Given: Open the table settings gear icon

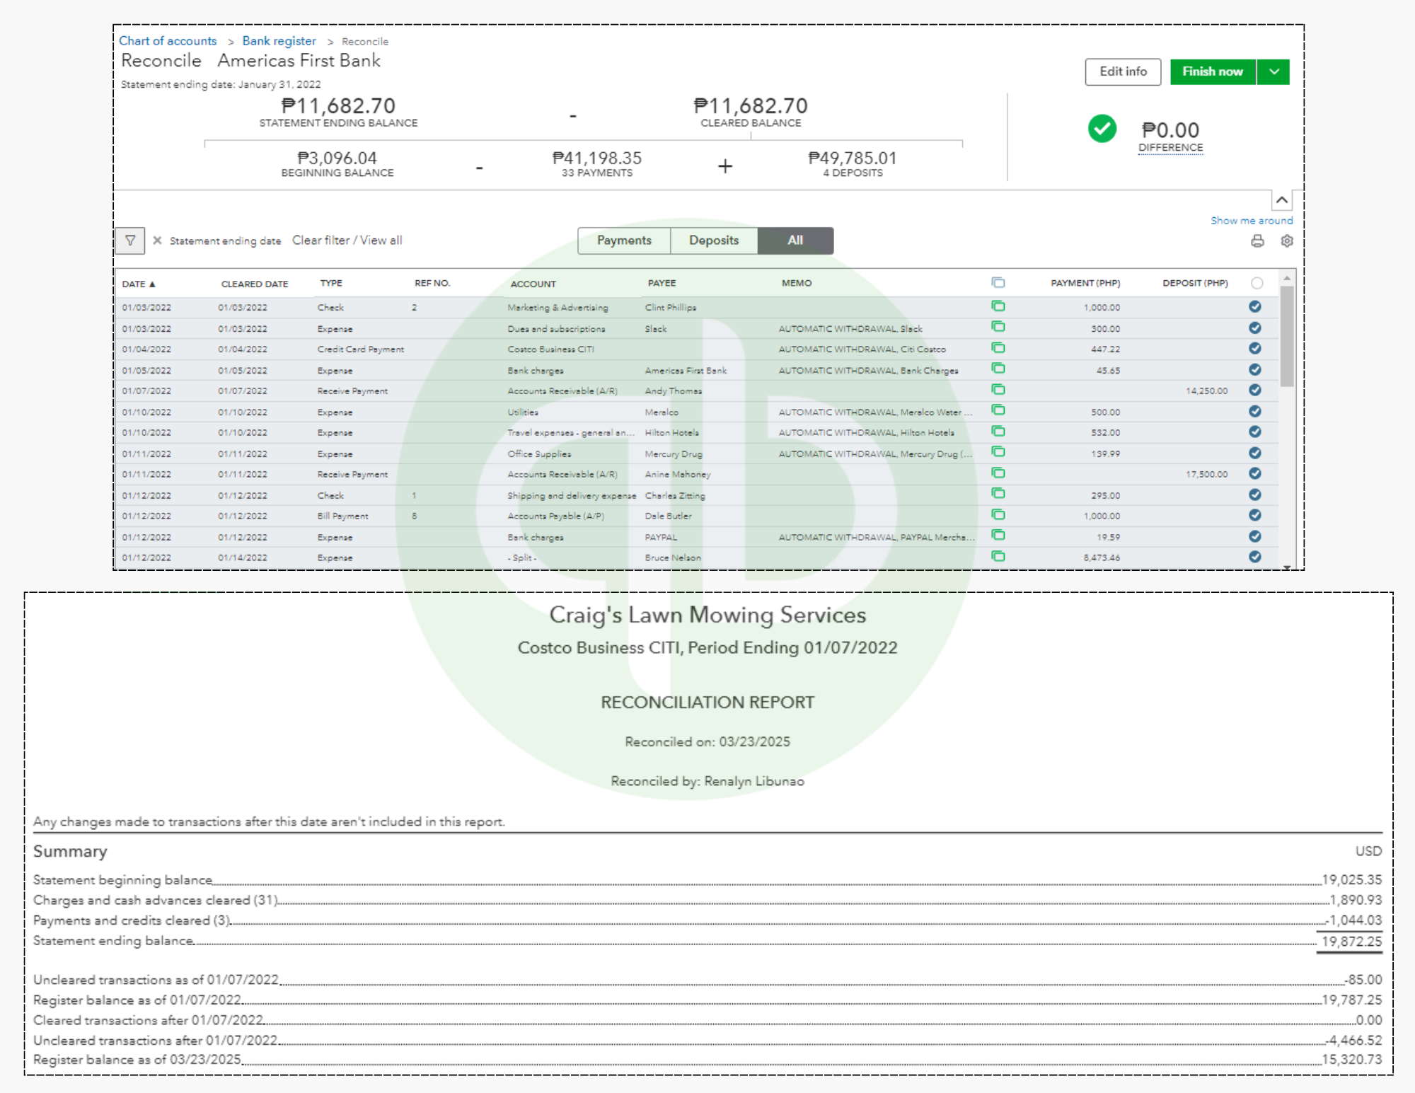Looking at the screenshot, I should (x=1287, y=241).
